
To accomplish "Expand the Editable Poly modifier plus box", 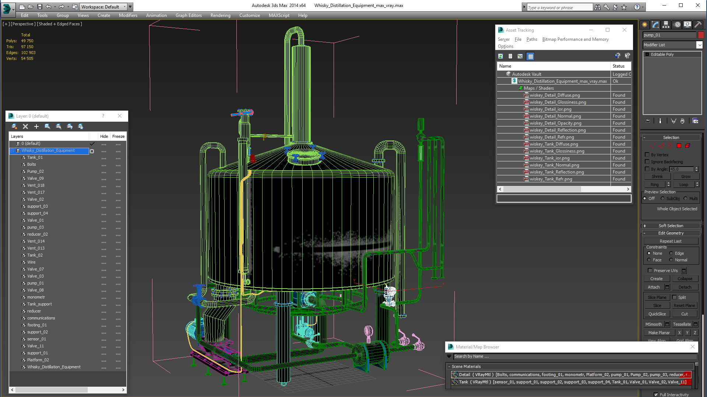I will 647,54.
